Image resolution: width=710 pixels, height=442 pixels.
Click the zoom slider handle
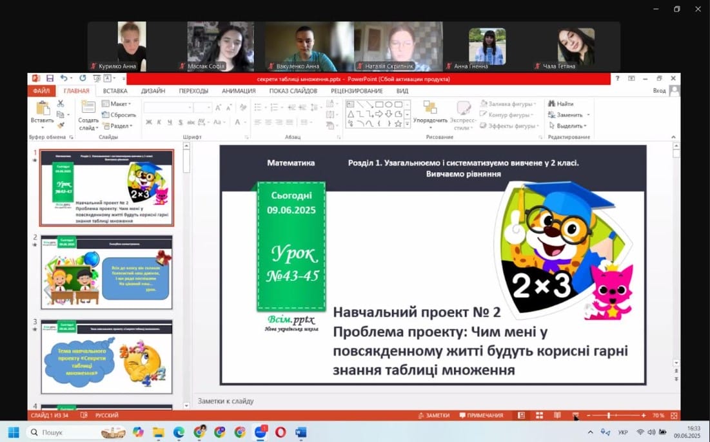click(x=609, y=416)
